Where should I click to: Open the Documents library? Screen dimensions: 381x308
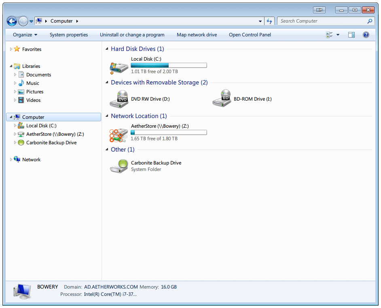39,74
